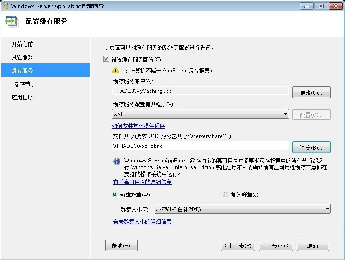Viewport: 345px width, 260px height.
Task: Open the 如何安装其他提供程序 link
Action: click(x=138, y=126)
